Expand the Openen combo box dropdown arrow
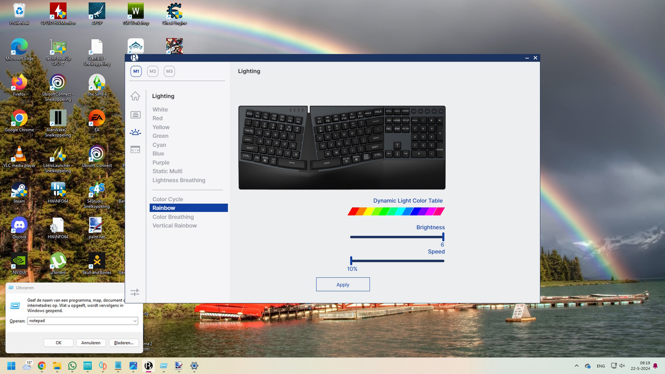Image resolution: width=665 pixels, height=374 pixels. (x=135, y=321)
